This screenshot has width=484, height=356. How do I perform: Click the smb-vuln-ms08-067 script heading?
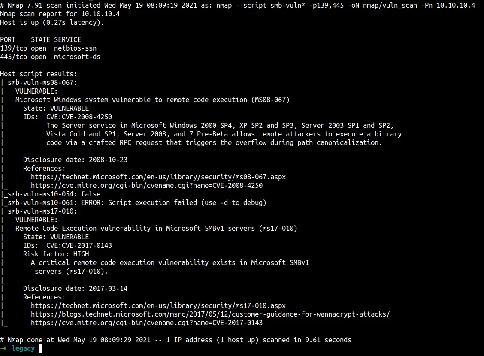[x=42, y=82]
